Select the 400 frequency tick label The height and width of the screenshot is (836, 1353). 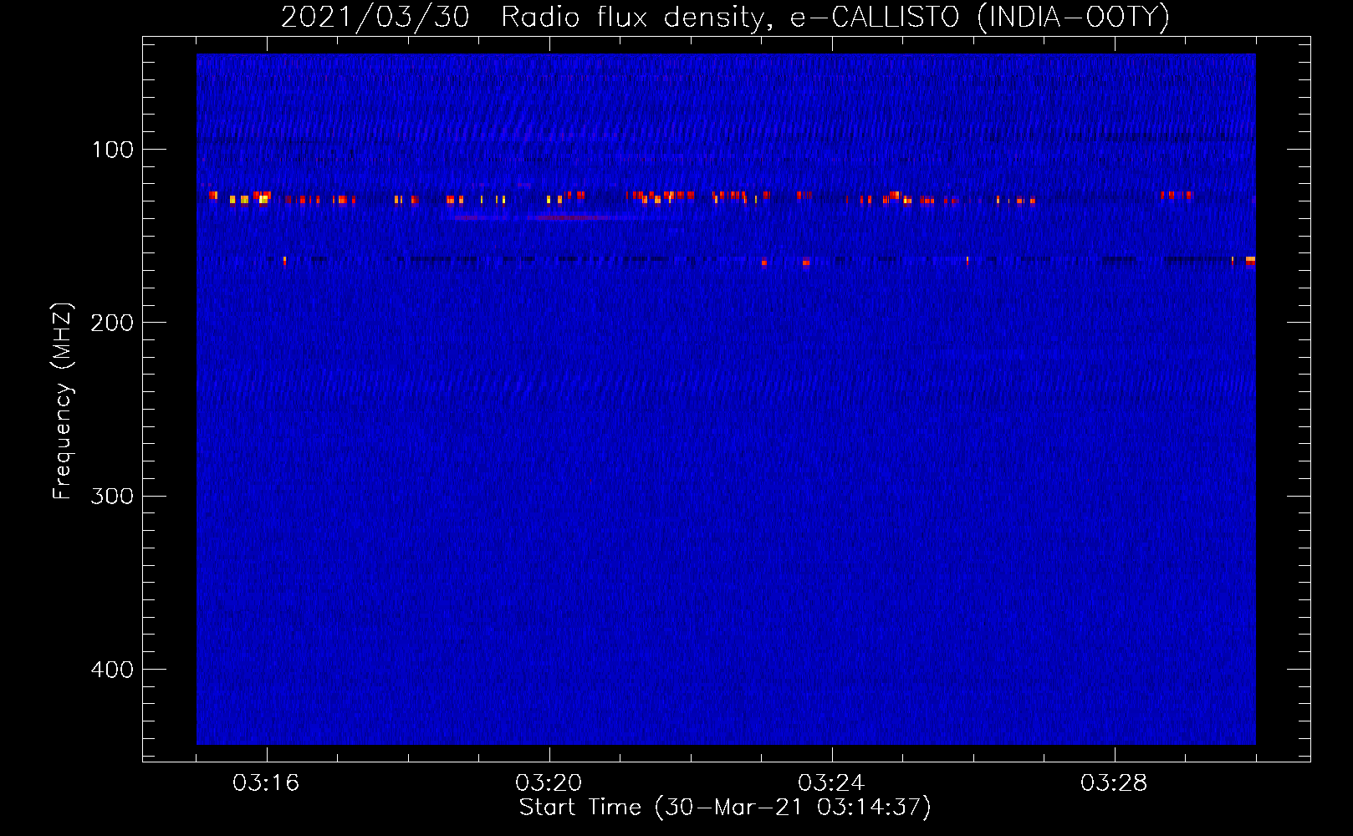(112, 670)
